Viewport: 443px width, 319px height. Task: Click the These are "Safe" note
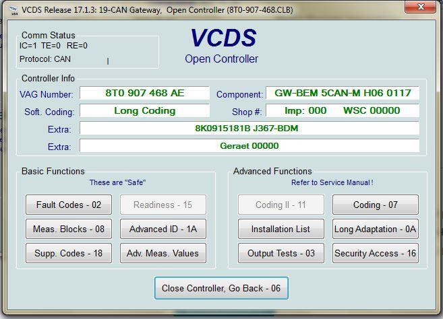click(x=117, y=182)
